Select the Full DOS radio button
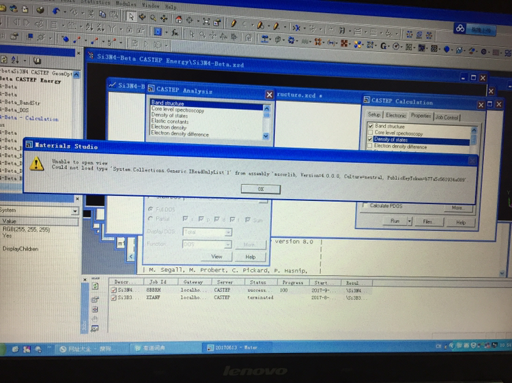This screenshot has height=383, width=512. pyautogui.click(x=151, y=209)
